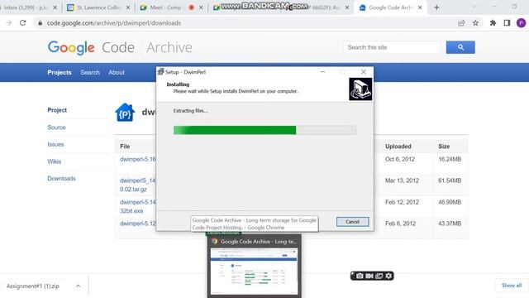Open a new tab with plus icon
Image resolution: width=529 pixels, height=298 pixels.
point(436,7)
